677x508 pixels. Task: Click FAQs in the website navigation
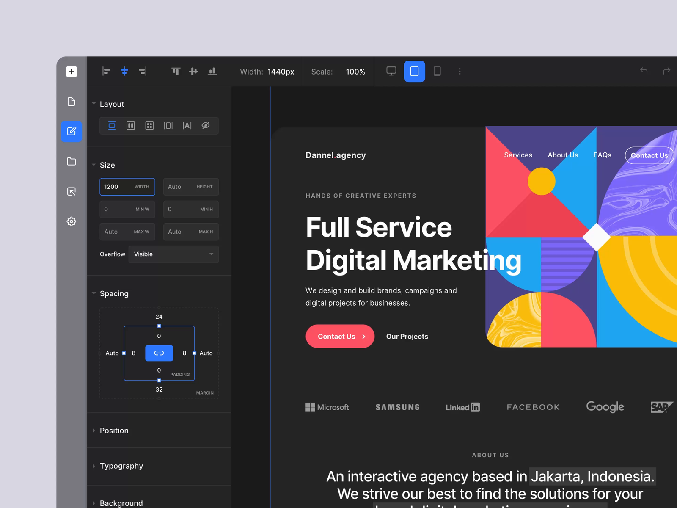(602, 155)
